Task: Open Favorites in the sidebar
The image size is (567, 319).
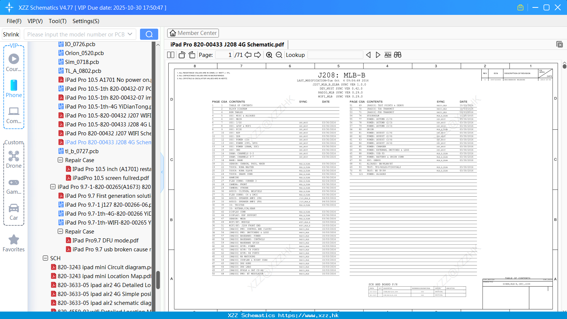Action: coord(14,243)
